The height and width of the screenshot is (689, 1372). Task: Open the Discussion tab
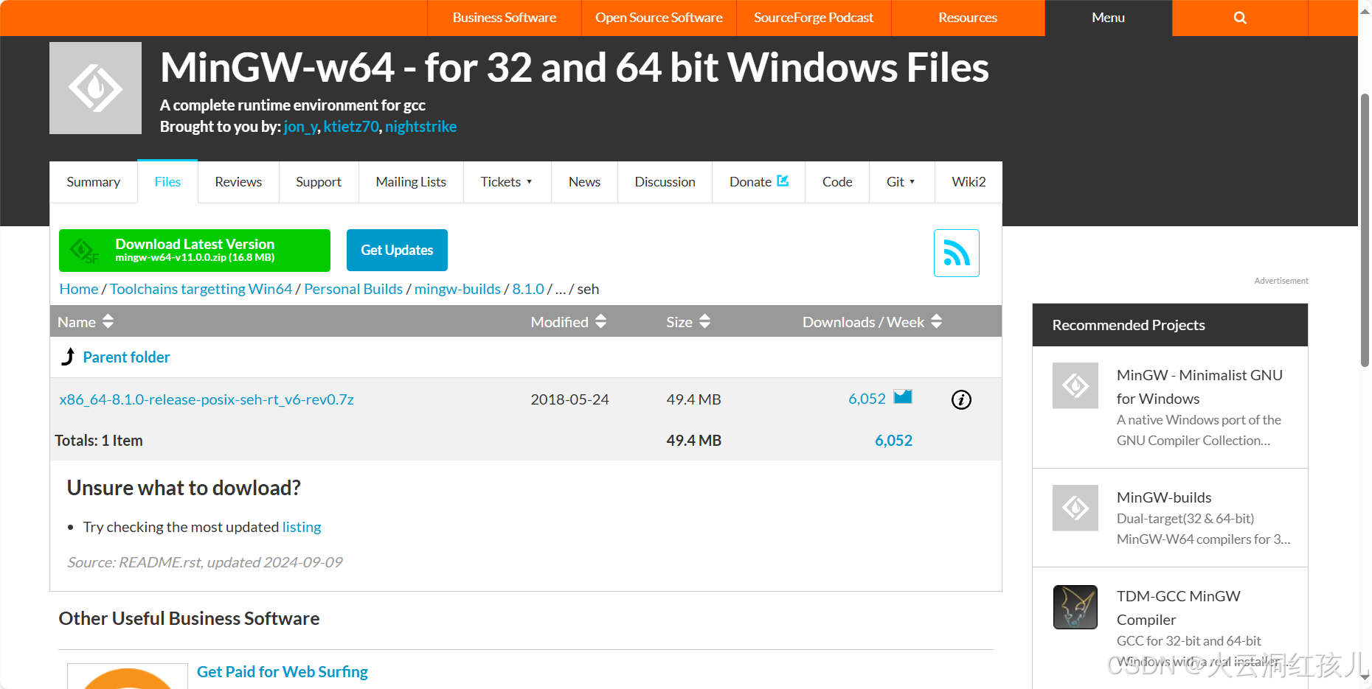tap(665, 182)
